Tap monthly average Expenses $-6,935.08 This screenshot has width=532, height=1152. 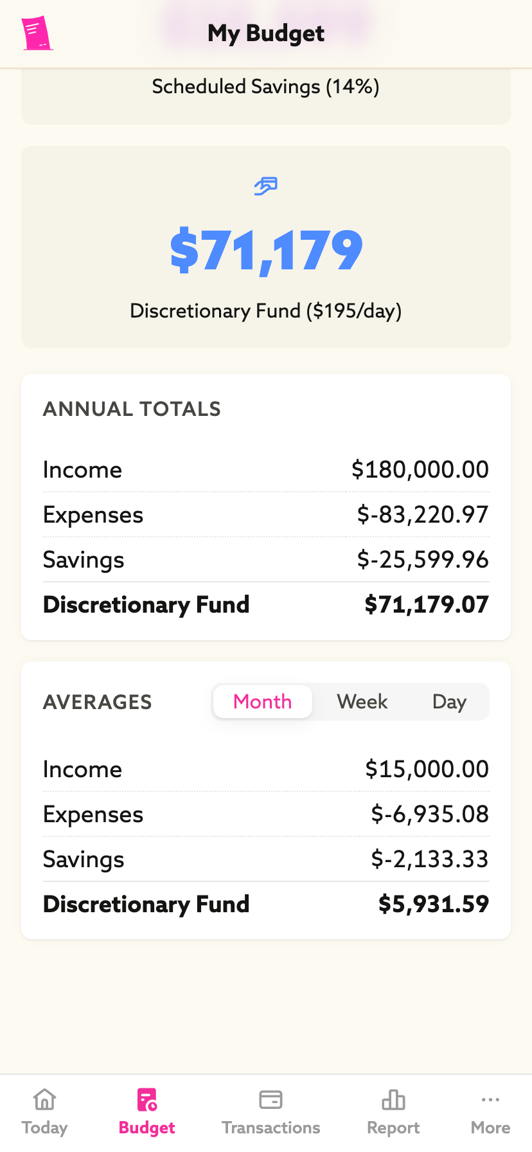430,815
